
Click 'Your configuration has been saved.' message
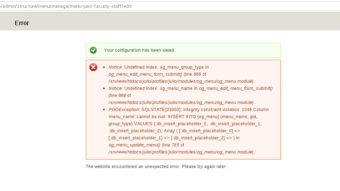(140, 50)
